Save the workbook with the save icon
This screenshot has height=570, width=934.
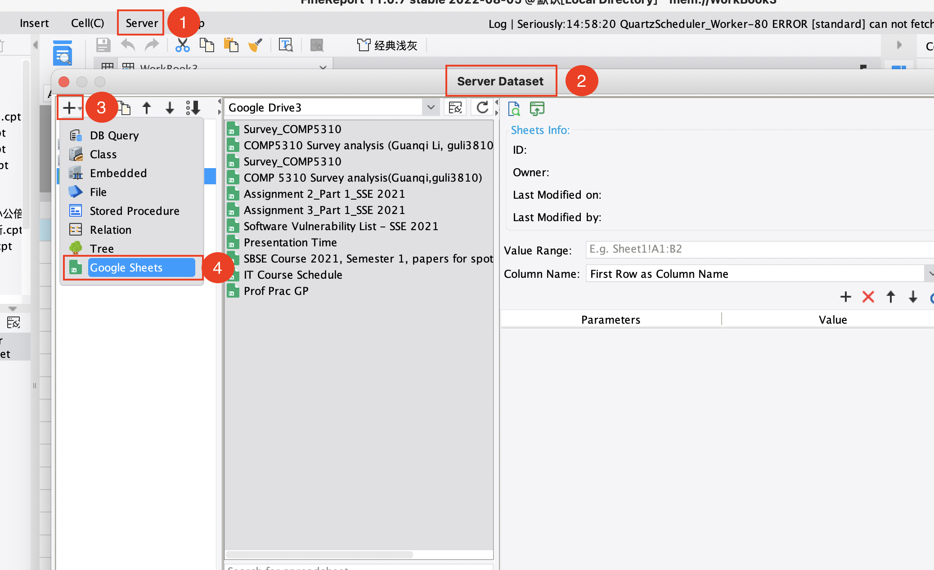(x=103, y=45)
